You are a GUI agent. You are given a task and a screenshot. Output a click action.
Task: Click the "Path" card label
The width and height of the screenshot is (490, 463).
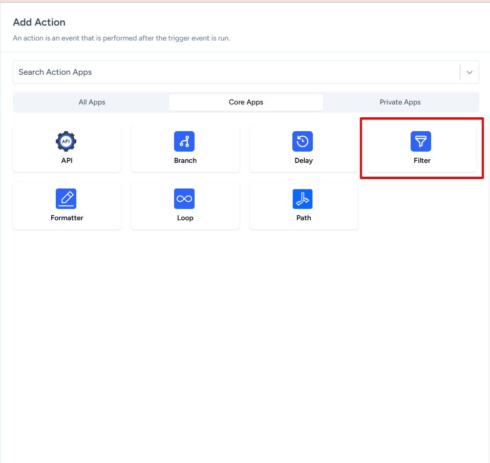tap(304, 218)
